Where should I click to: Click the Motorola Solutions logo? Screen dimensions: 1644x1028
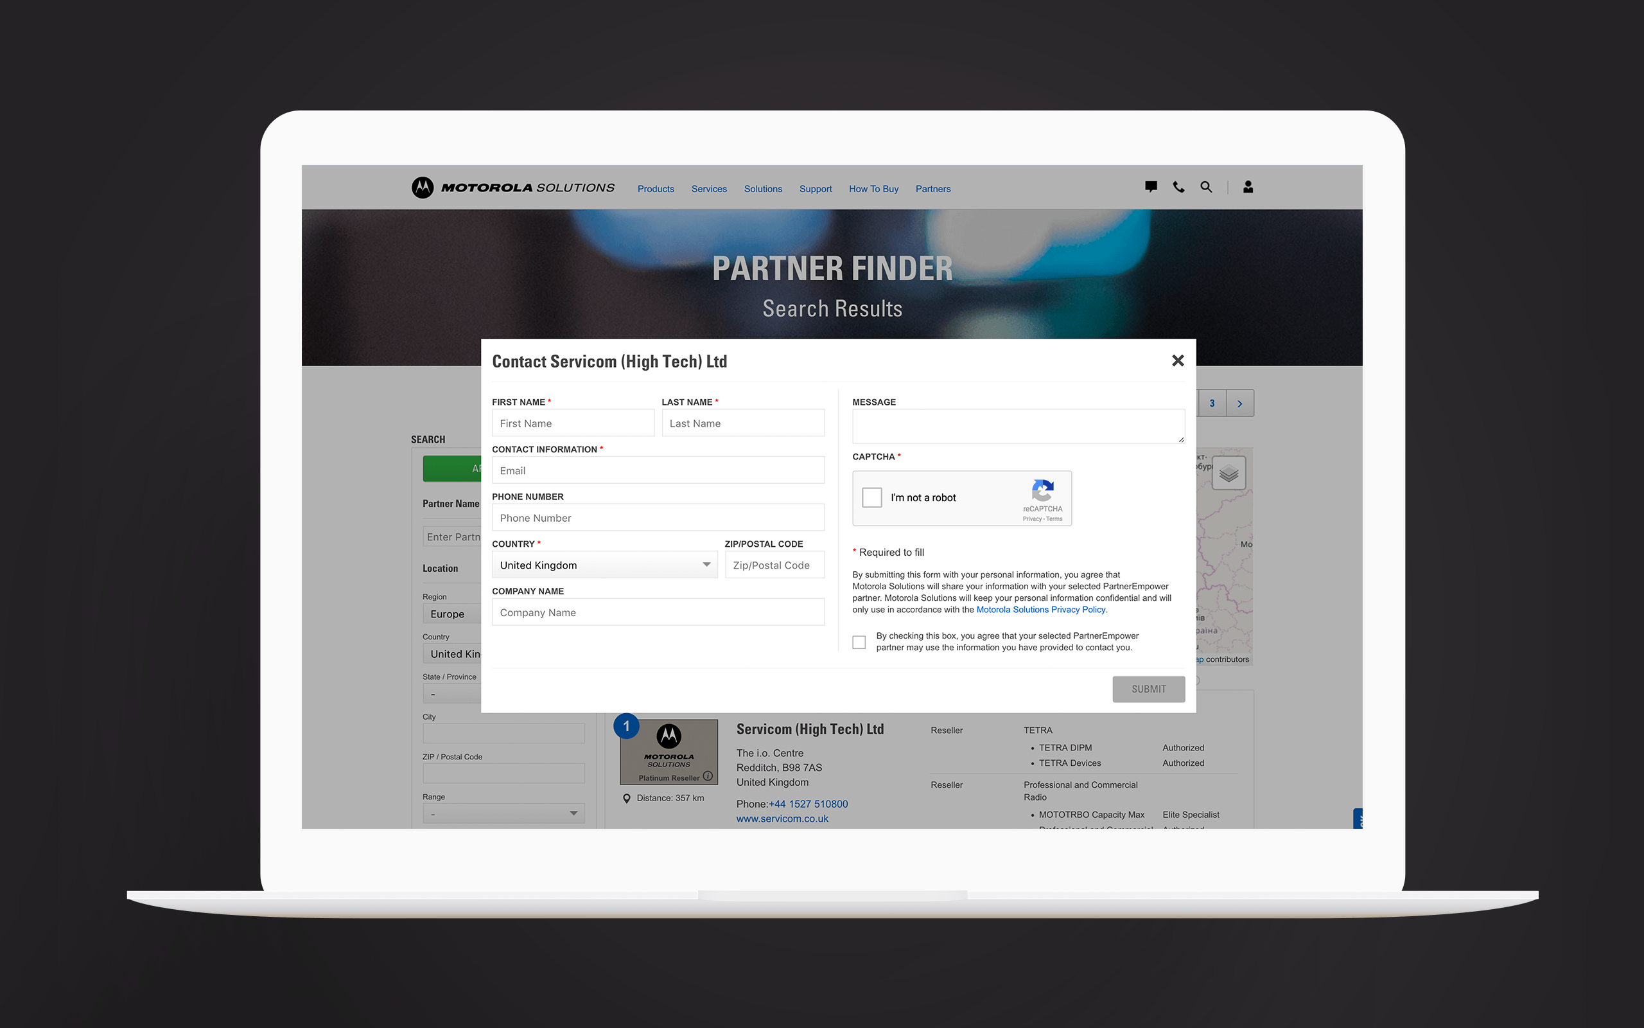click(513, 188)
